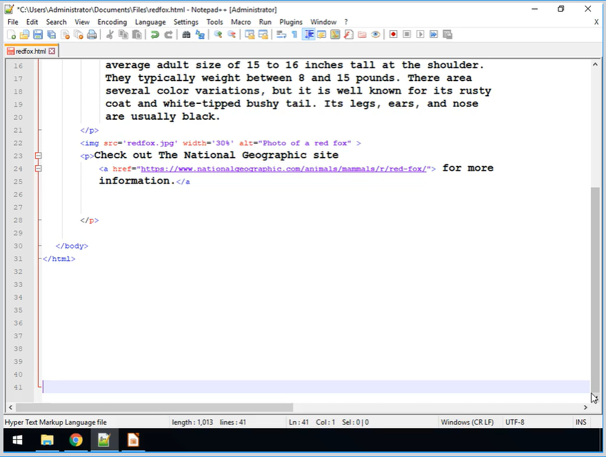This screenshot has width=606, height=457.
Task: Click the Save Recorded Macro icon
Action: click(x=447, y=34)
